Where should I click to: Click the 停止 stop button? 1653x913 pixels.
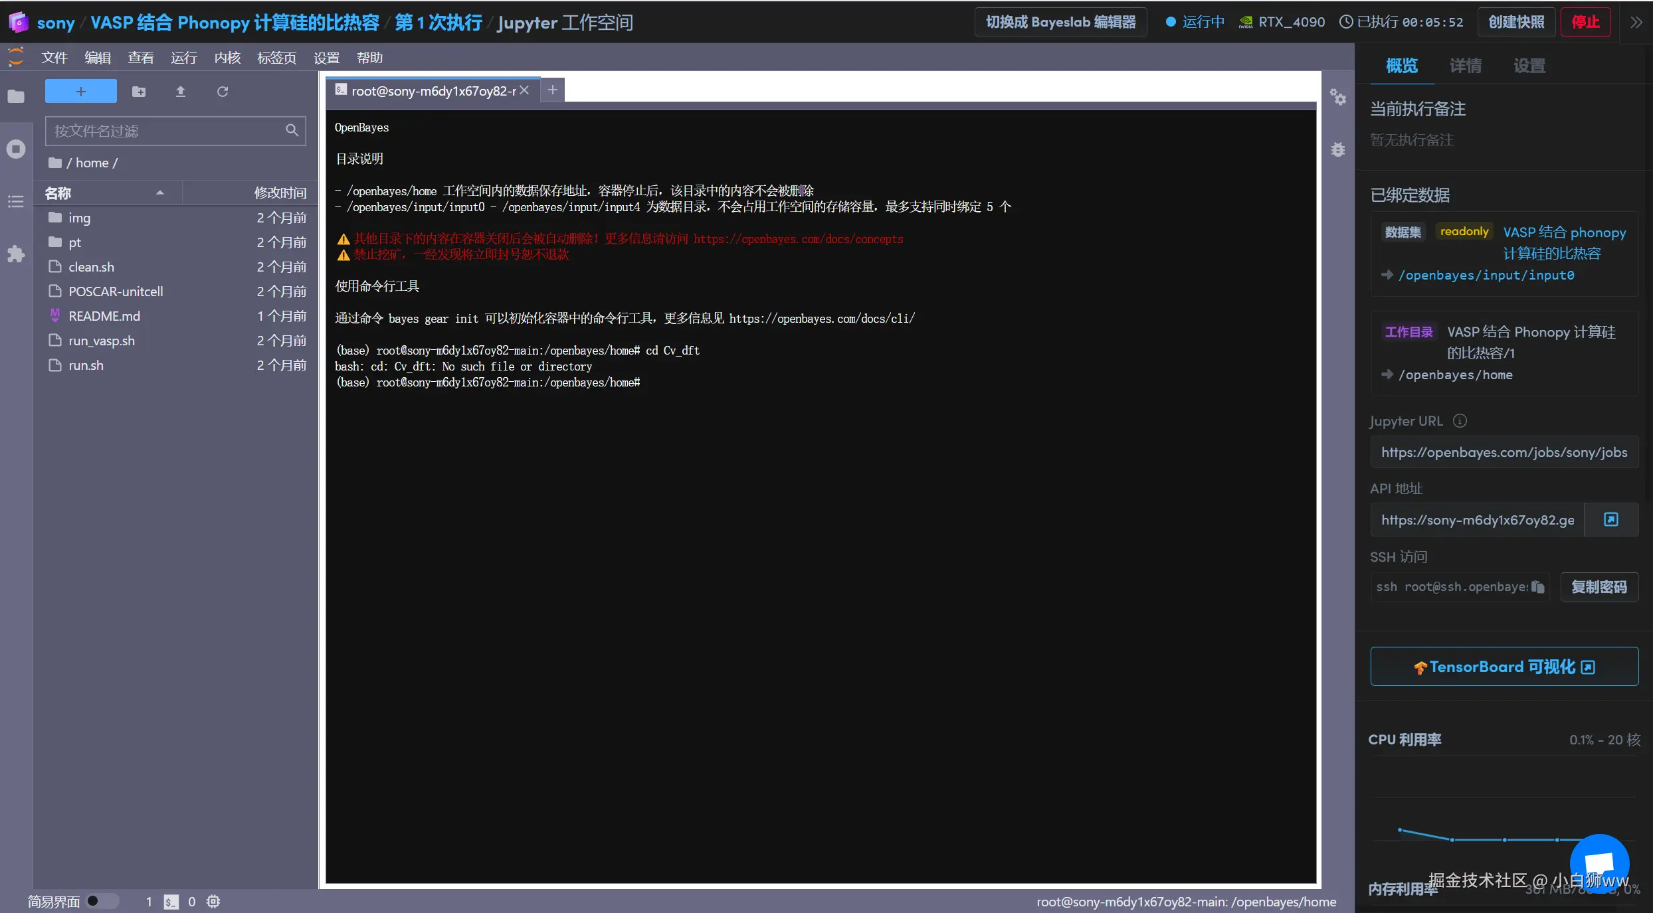point(1585,23)
